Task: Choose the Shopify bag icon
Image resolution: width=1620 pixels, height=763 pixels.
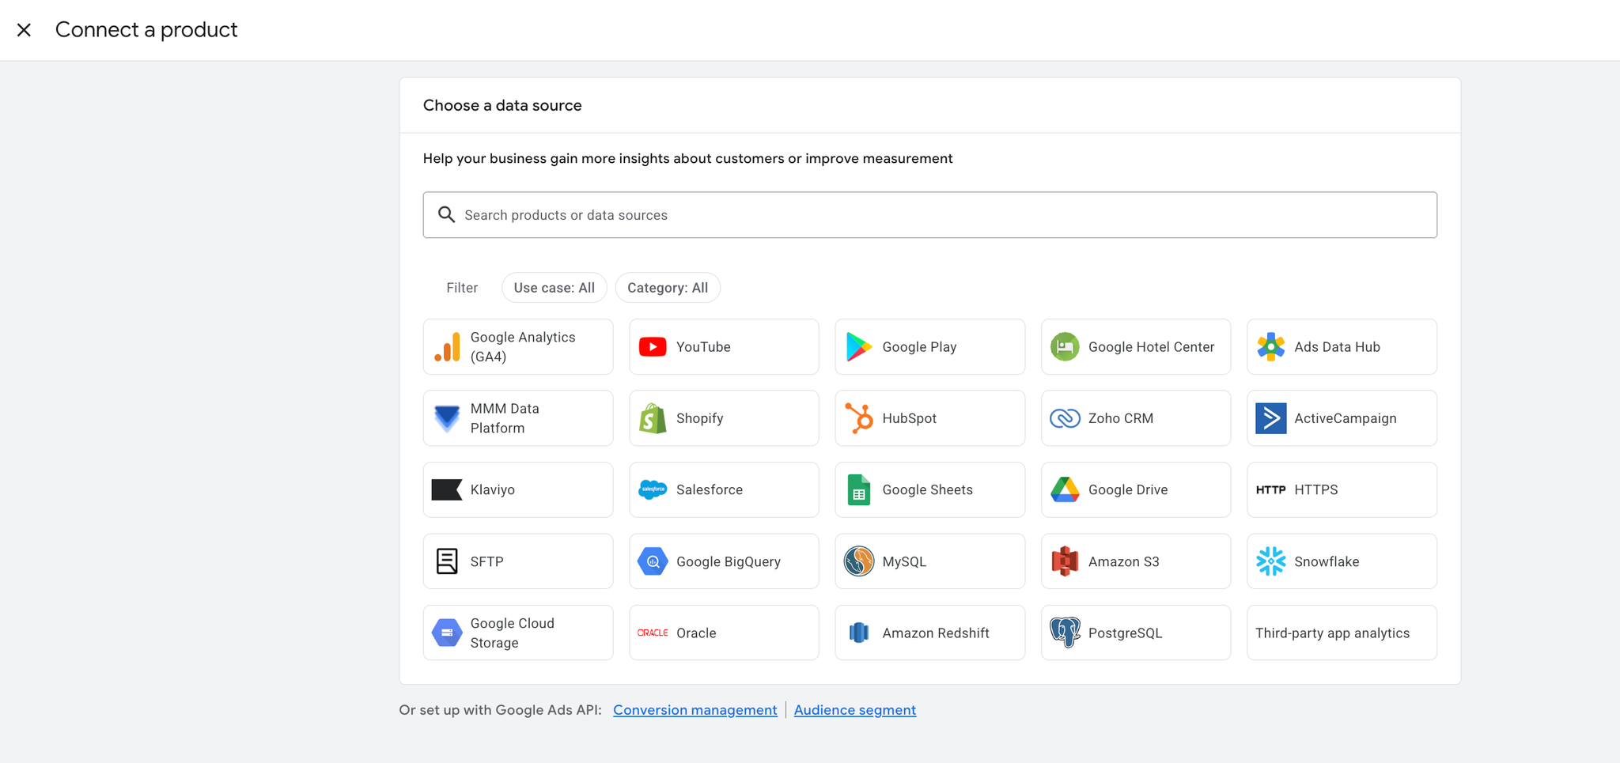Action: click(653, 418)
